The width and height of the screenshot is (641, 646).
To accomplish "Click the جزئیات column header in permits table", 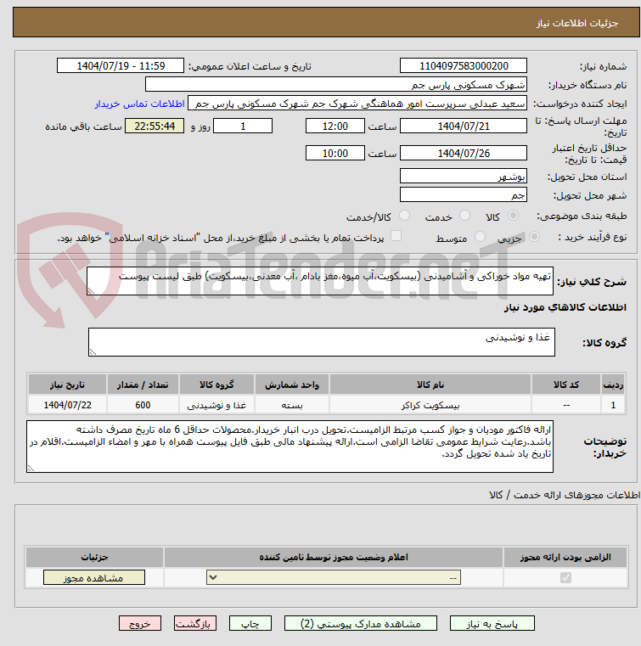I will pos(94,557).
